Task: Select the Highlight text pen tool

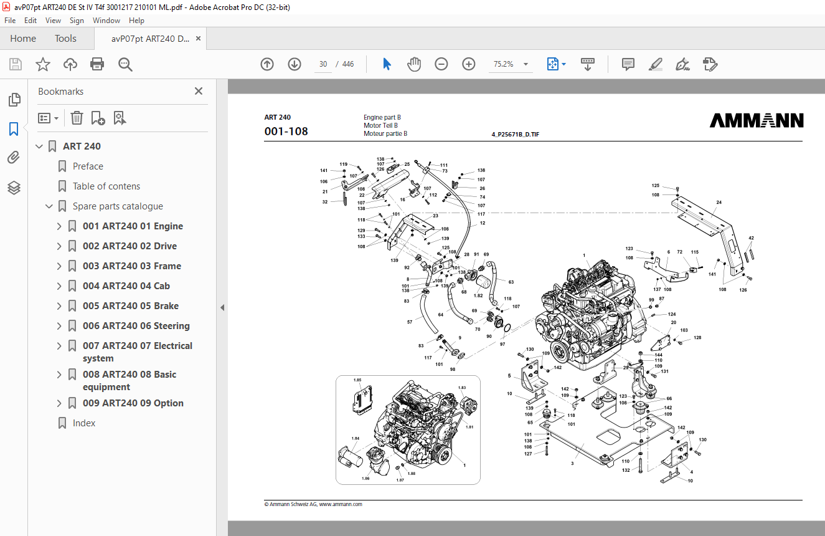Action: [x=655, y=64]
